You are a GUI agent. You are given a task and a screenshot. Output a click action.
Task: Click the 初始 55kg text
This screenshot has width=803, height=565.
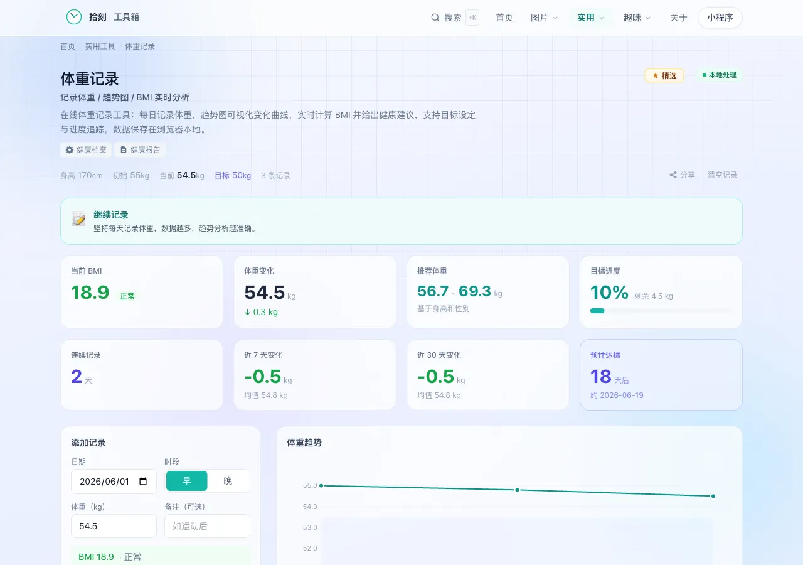click(x=131, y=176)
